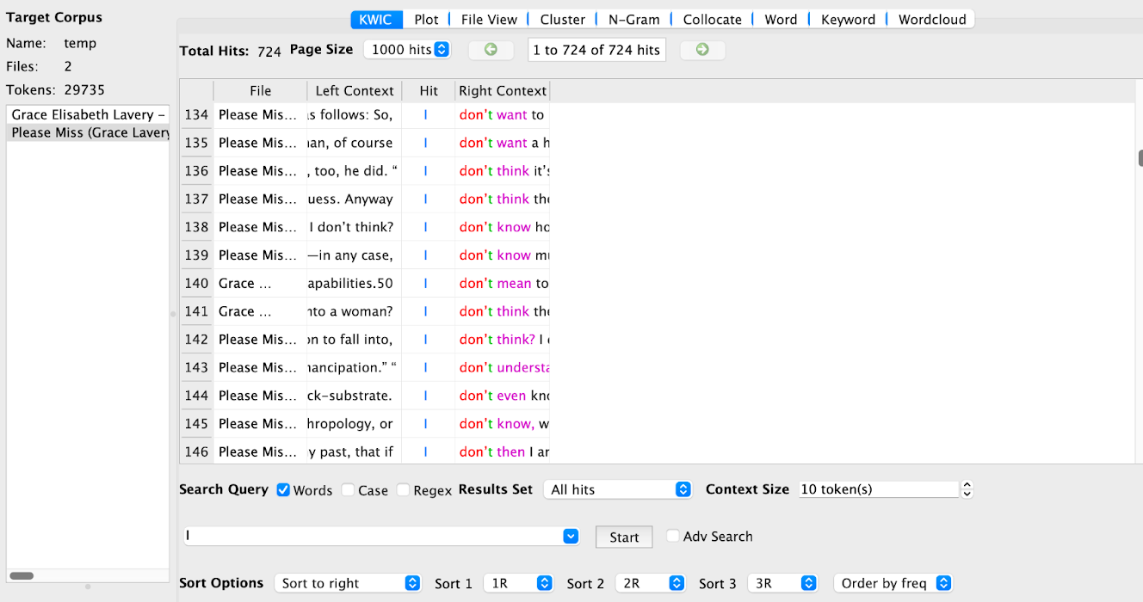The height and width of the screenshot is (602, 1143).
Task: Go to previous page of hits
Action: click(491, 50)
